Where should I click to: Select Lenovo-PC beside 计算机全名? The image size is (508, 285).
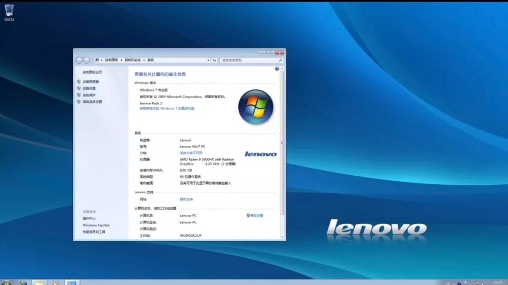click(188, 222)
